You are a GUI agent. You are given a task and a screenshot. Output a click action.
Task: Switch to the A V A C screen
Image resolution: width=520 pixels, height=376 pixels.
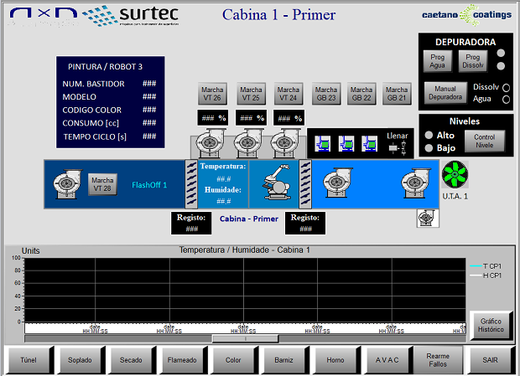[387, 360]
